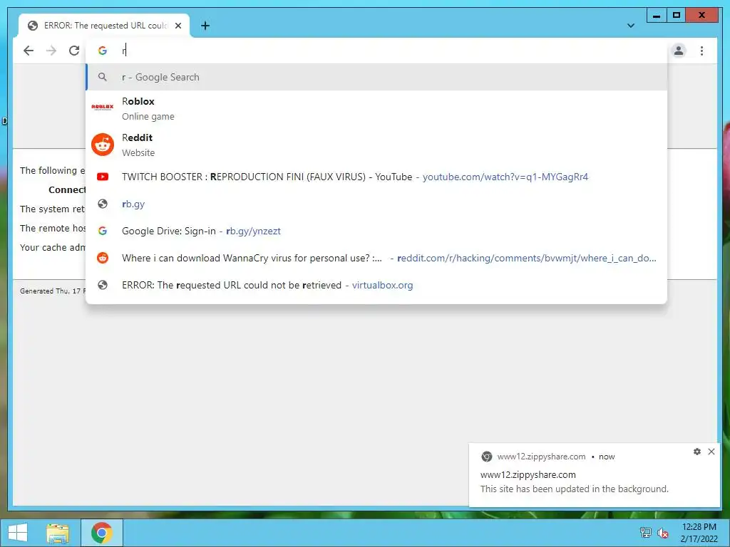
Task: Select the ERROR page tab
Action: 104,26
